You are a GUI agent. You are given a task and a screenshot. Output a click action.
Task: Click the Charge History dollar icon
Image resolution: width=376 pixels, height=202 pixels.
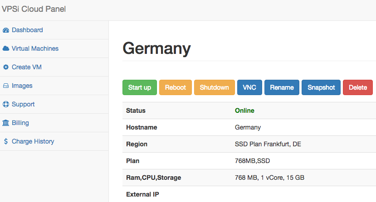[6, 142]
